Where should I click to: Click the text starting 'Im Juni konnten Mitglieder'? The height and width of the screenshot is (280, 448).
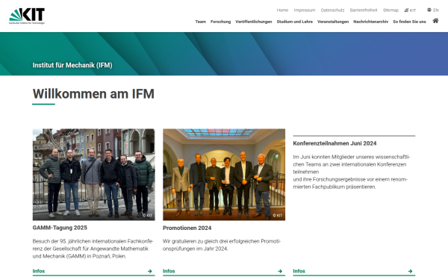coord(352,172)
